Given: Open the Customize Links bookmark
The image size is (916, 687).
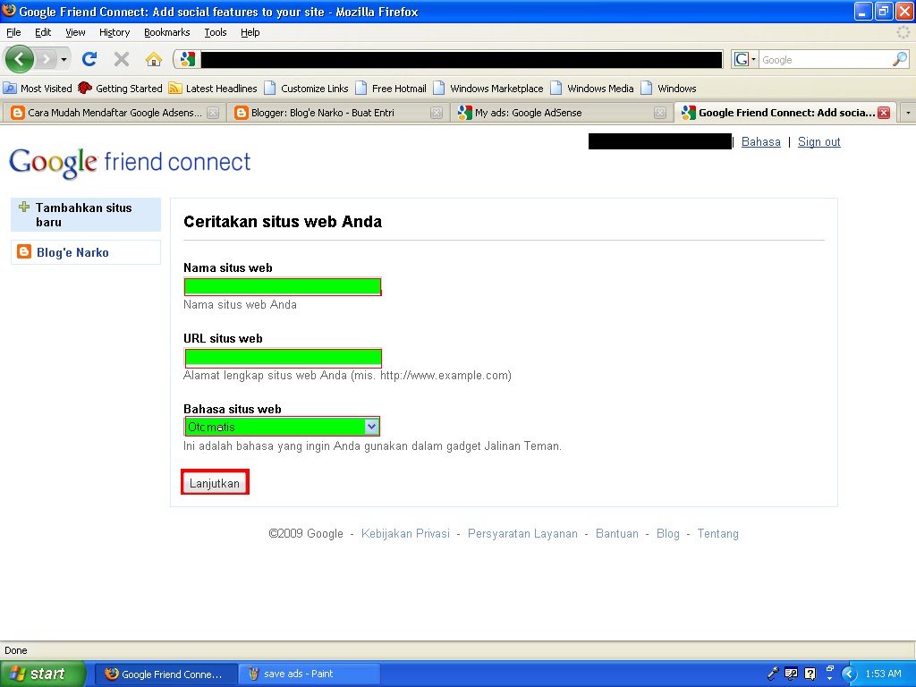Looking at the screenshot, I should [306, 89].
